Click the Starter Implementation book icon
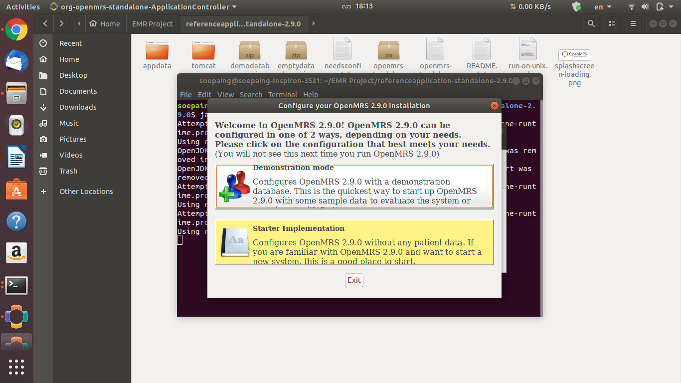This screenshot has width=681, height=383. tap(235, 242)
